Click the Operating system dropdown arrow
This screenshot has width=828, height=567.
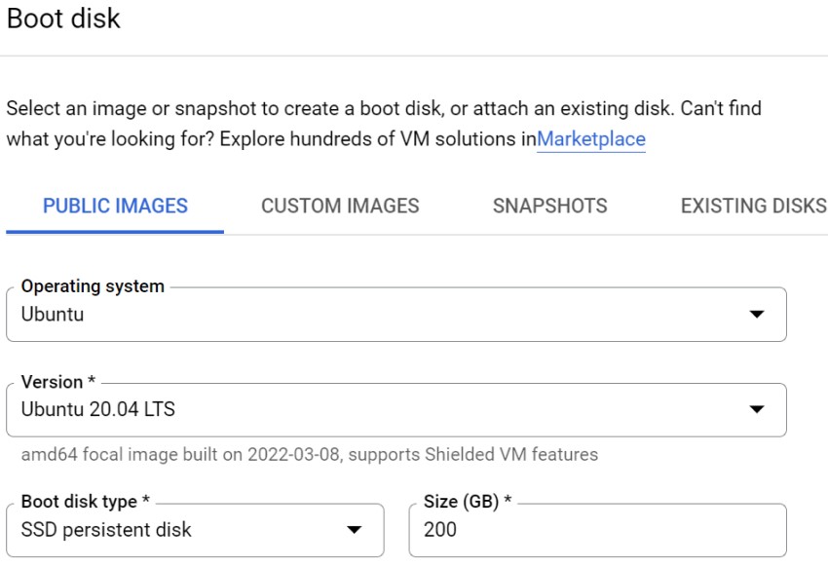(756, 315)
